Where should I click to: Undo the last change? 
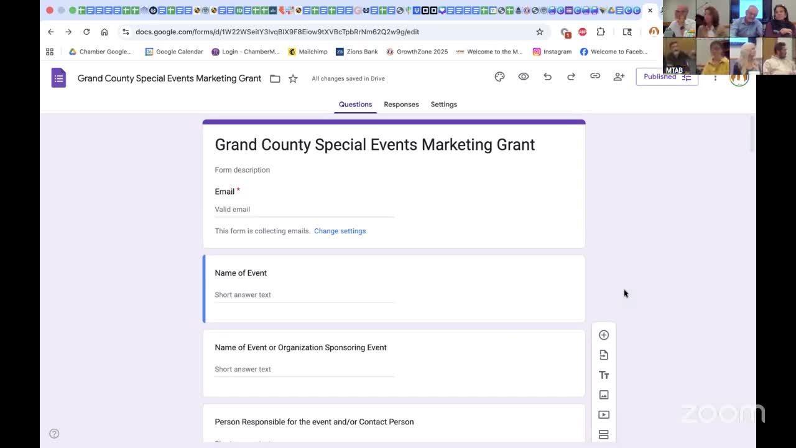(x=547, y=76)
